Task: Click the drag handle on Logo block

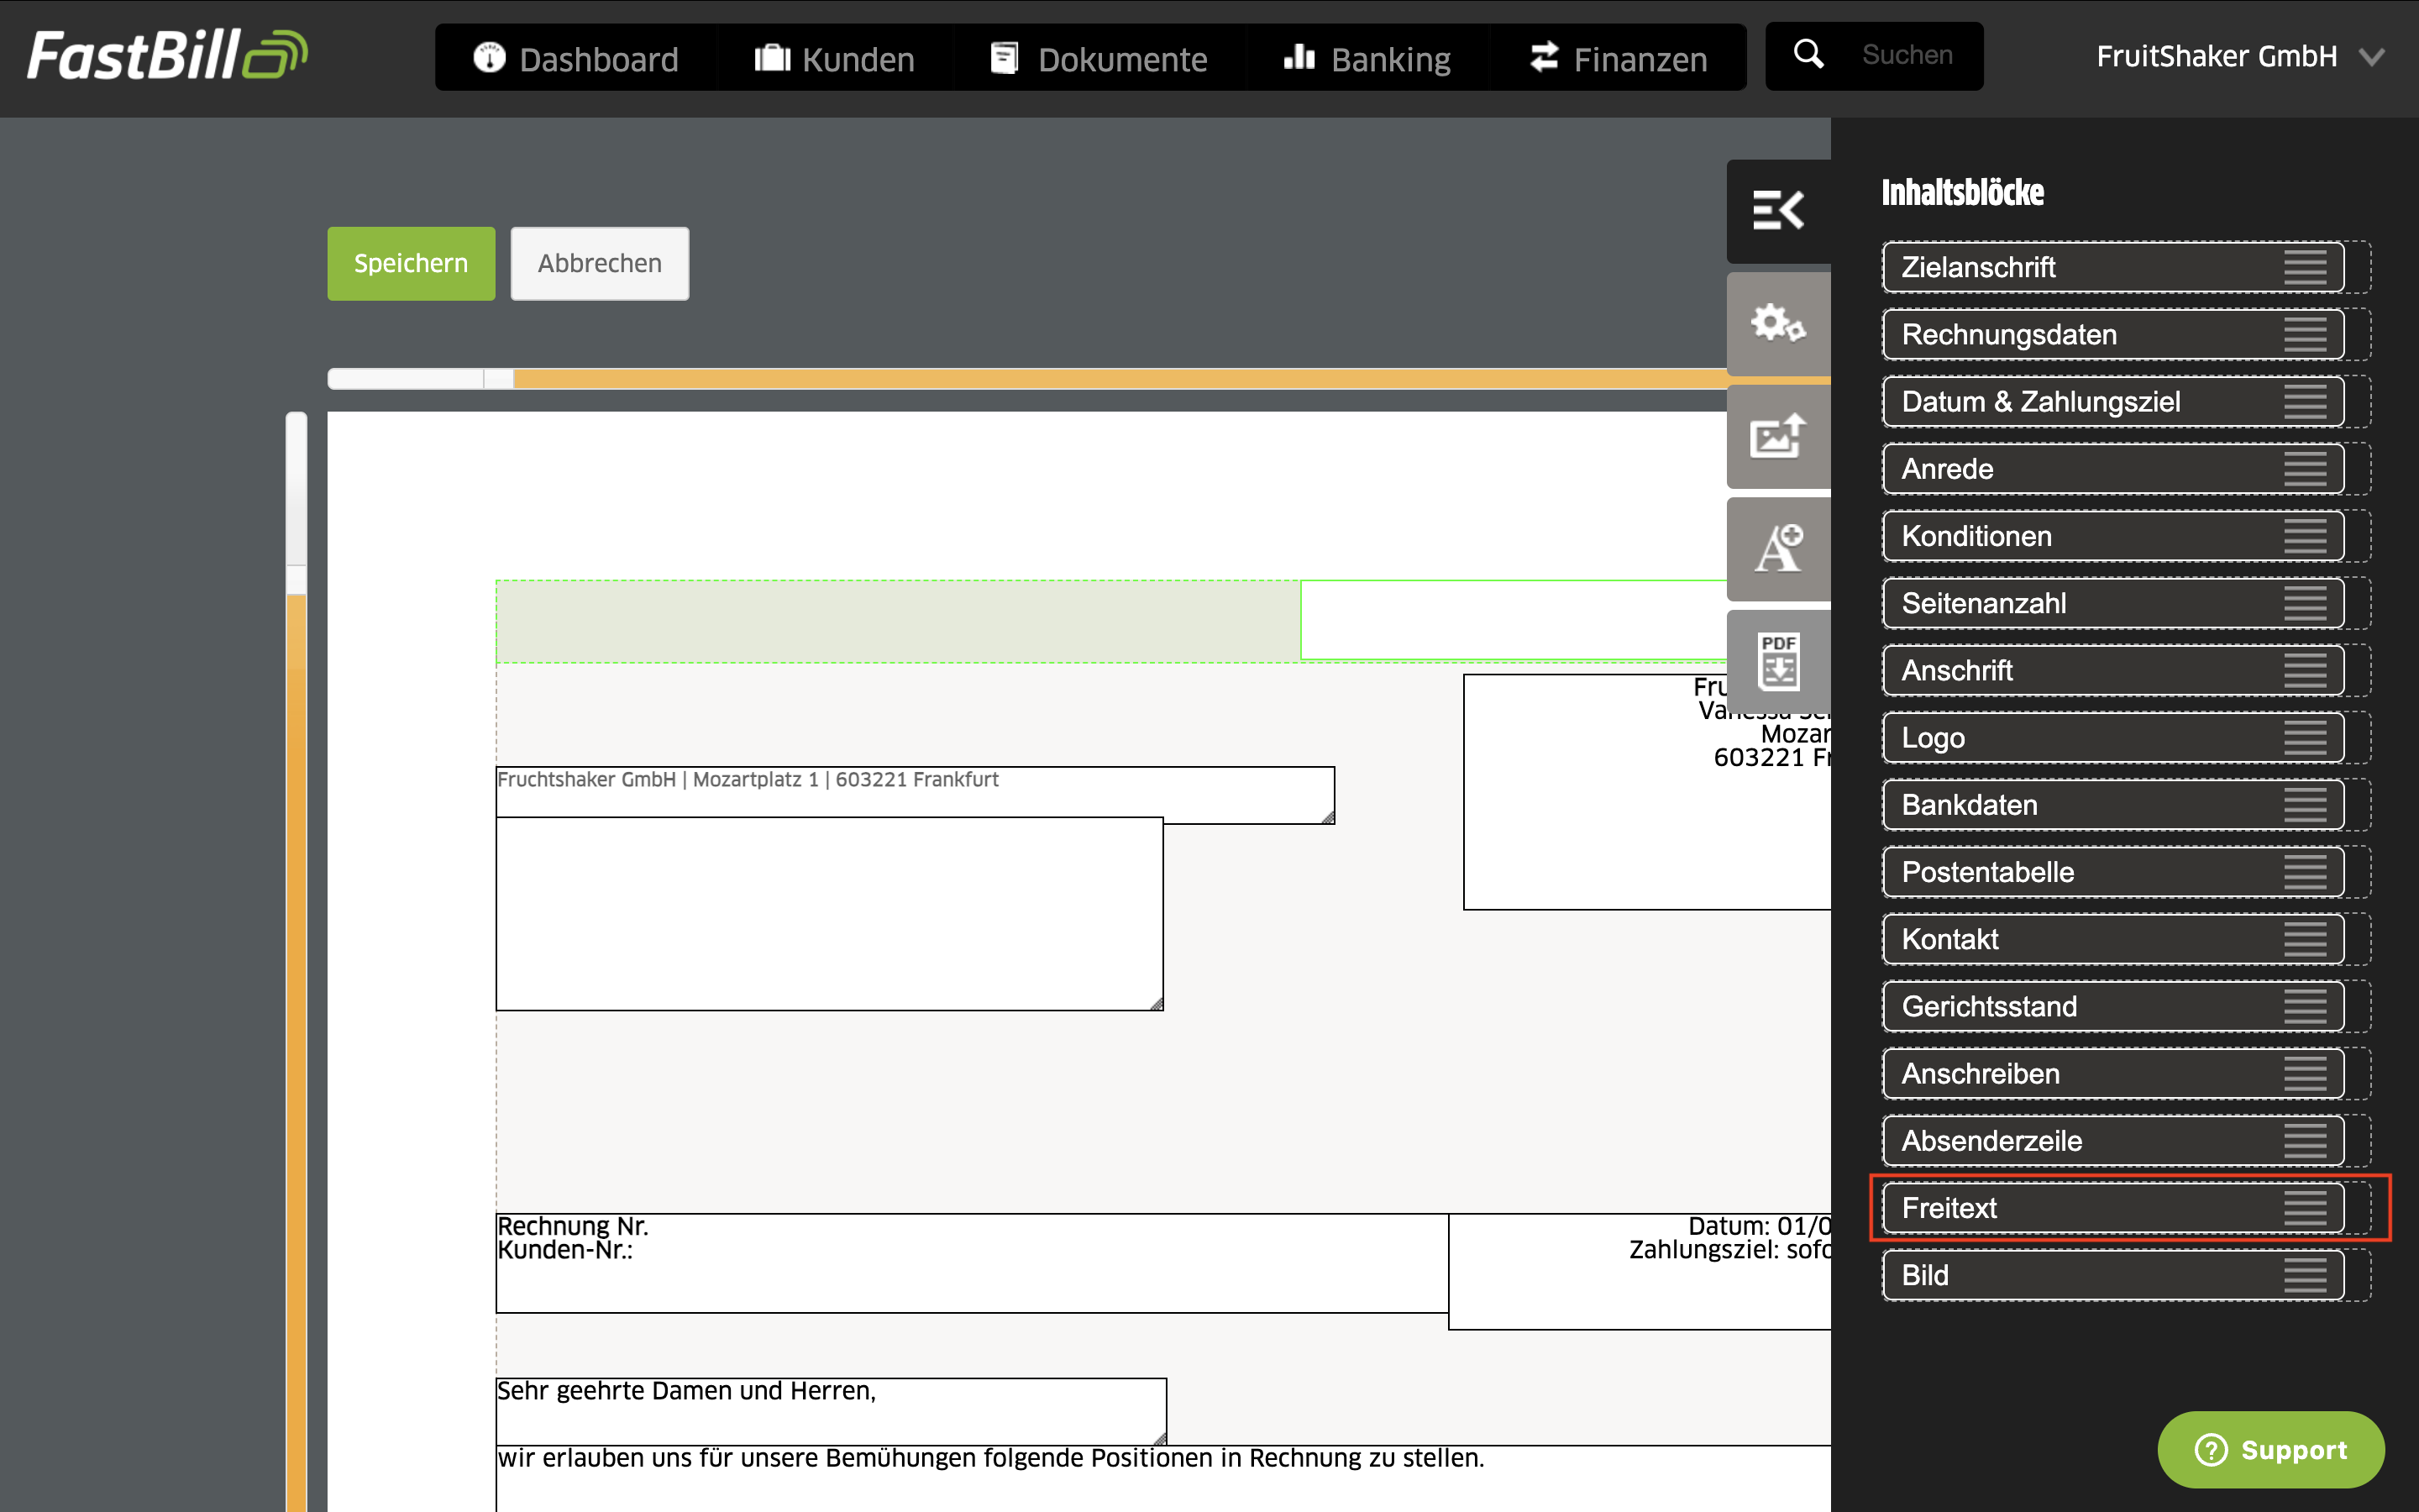Action: click(x=2305, y=738)
